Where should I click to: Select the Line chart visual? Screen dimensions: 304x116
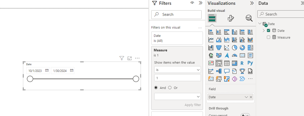pyautogui.click(x=211, y=40)
